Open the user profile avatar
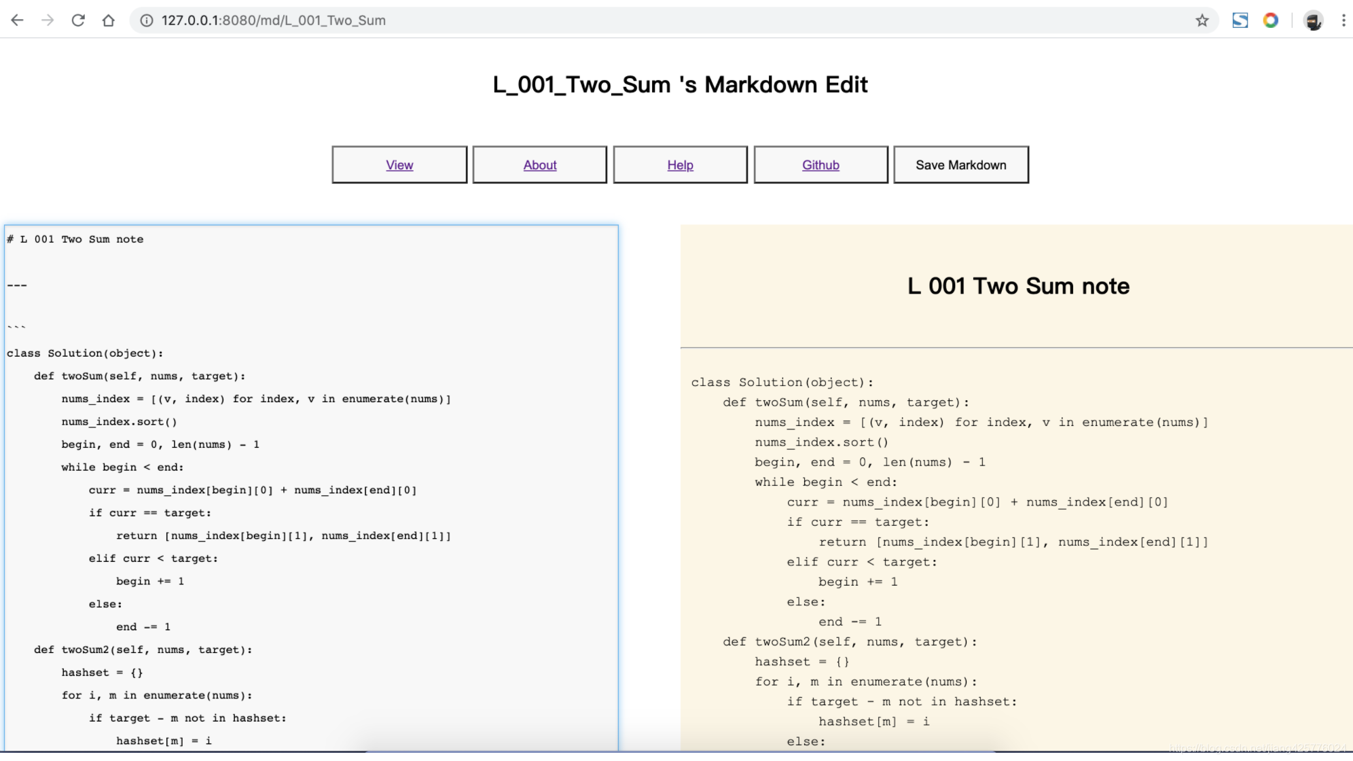Screen dimensions: 1353x761 pyautogui.click(x=1313, y=20)
